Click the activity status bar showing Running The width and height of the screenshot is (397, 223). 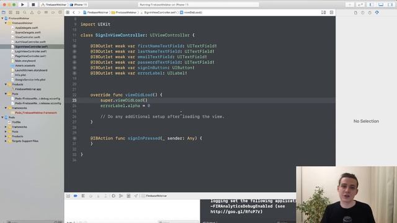pyautogui.click(x=198, y=4)
